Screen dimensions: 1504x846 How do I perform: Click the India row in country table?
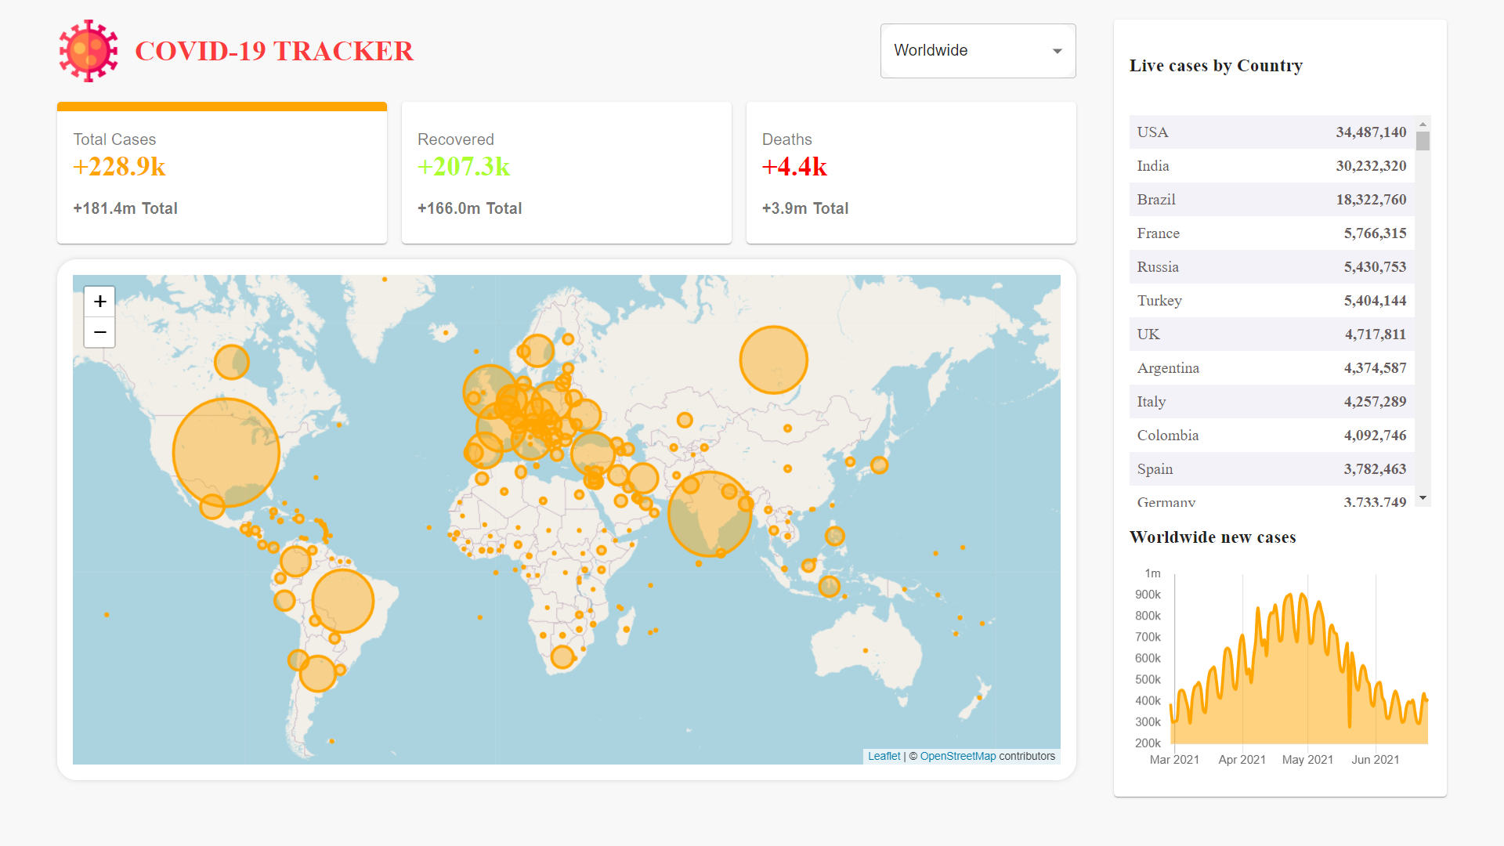(1271, 166)
